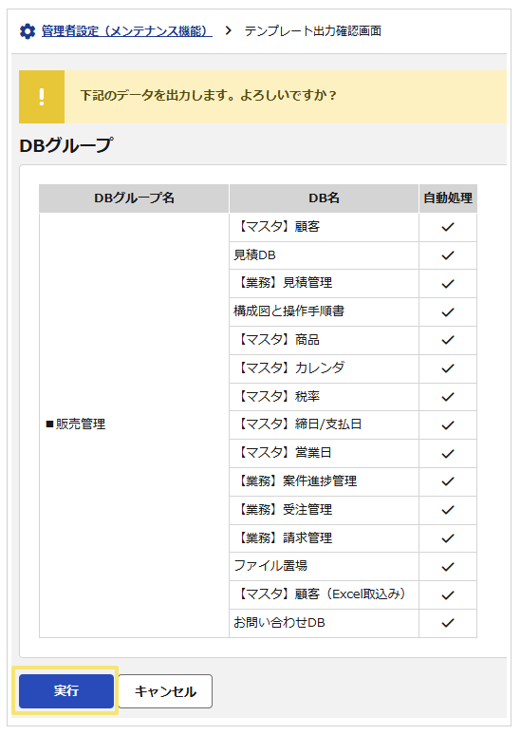Click the checkmark for 【マスタ】営業日 row
The width and height of the screenshot is (521, 735).
coord(448,454)
